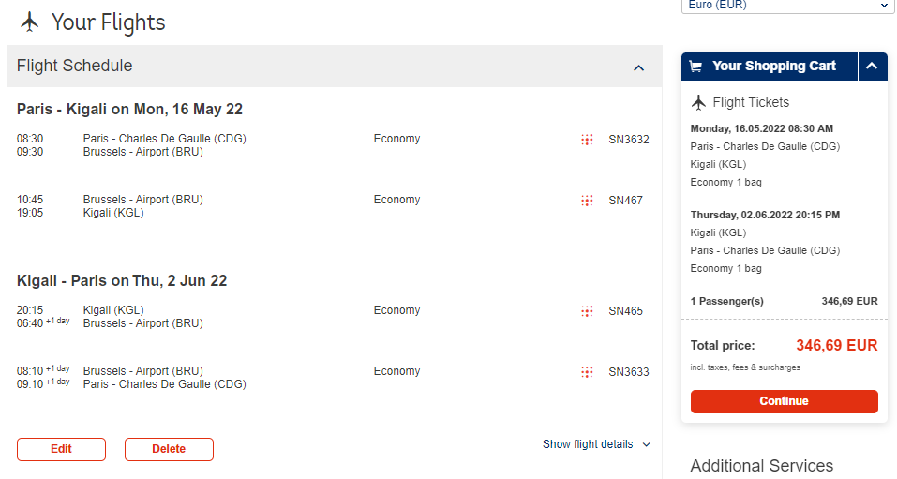Click the Delete button
This screenshot has width=897, height=479.
[169, 449]
